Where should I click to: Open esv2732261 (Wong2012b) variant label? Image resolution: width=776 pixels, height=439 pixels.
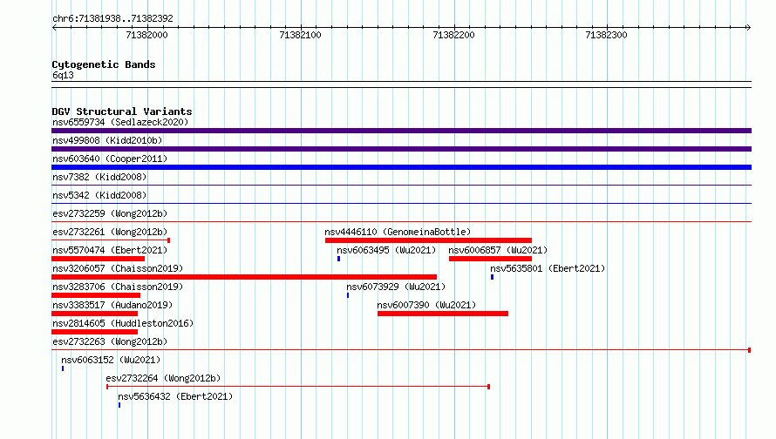tap(110, 232)
